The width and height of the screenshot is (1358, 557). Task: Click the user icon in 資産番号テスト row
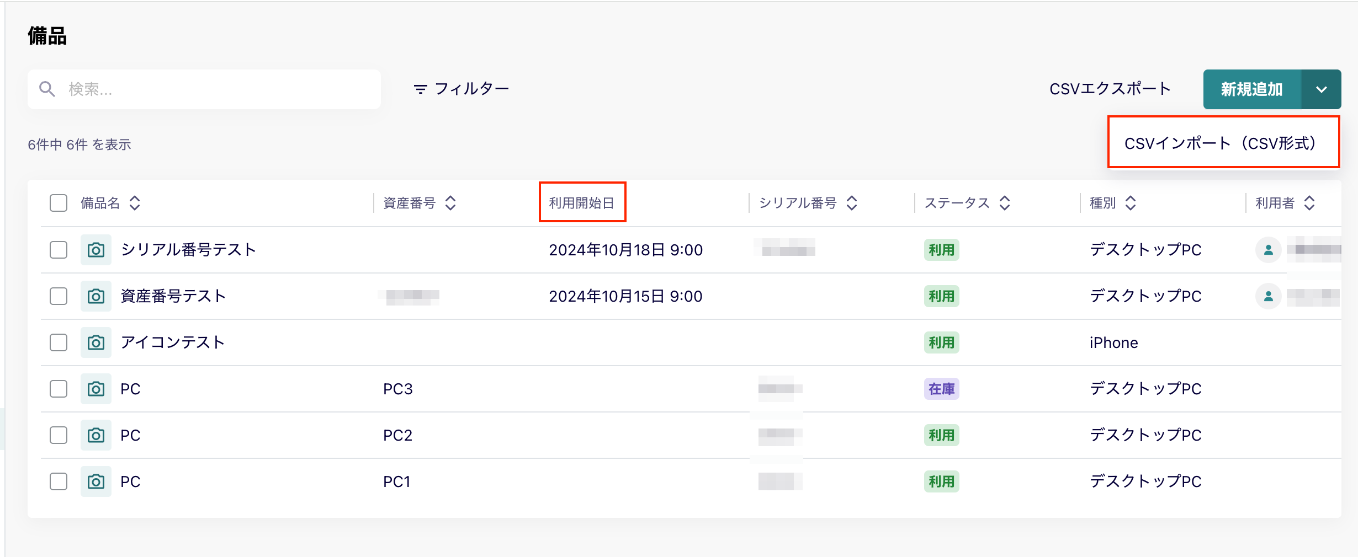tap(1270, 296)
